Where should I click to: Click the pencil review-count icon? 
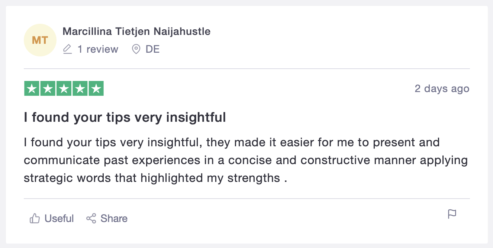coord(67,49)
